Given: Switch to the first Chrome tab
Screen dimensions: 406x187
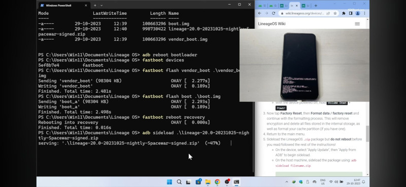Looking at the screenshot, I should click(261, 6).
